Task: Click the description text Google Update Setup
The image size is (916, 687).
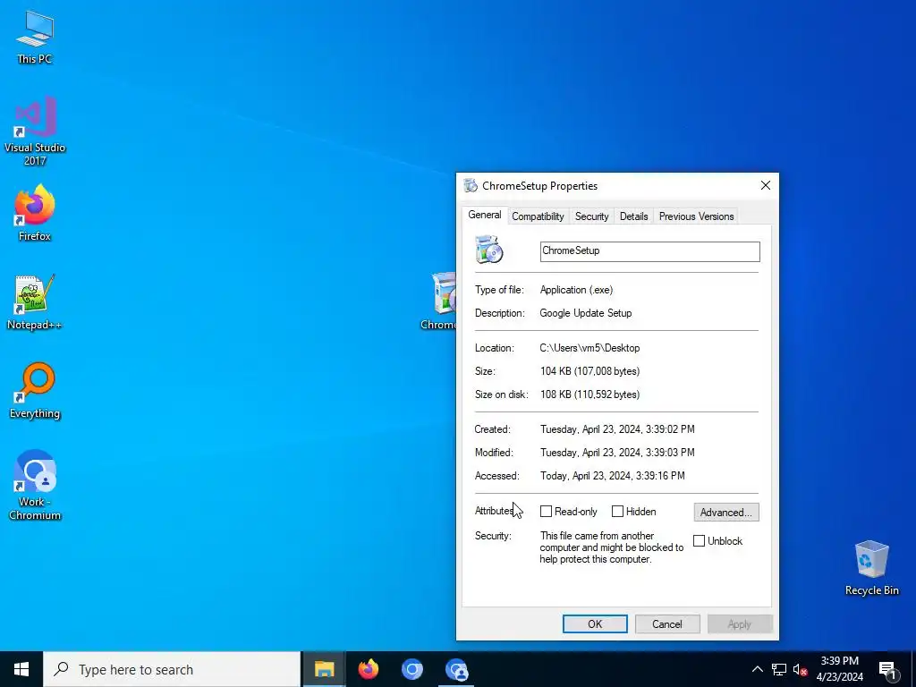Action: coord(585,312)
